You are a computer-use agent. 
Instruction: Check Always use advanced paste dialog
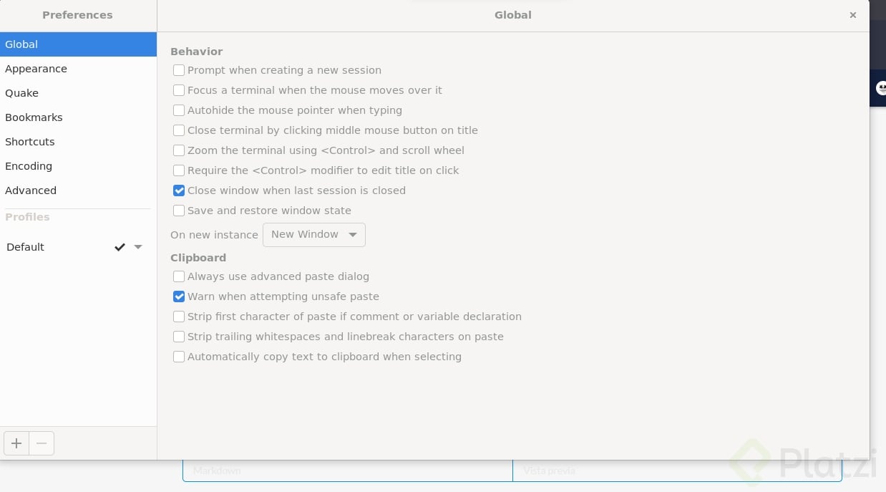tap(179, 276)
